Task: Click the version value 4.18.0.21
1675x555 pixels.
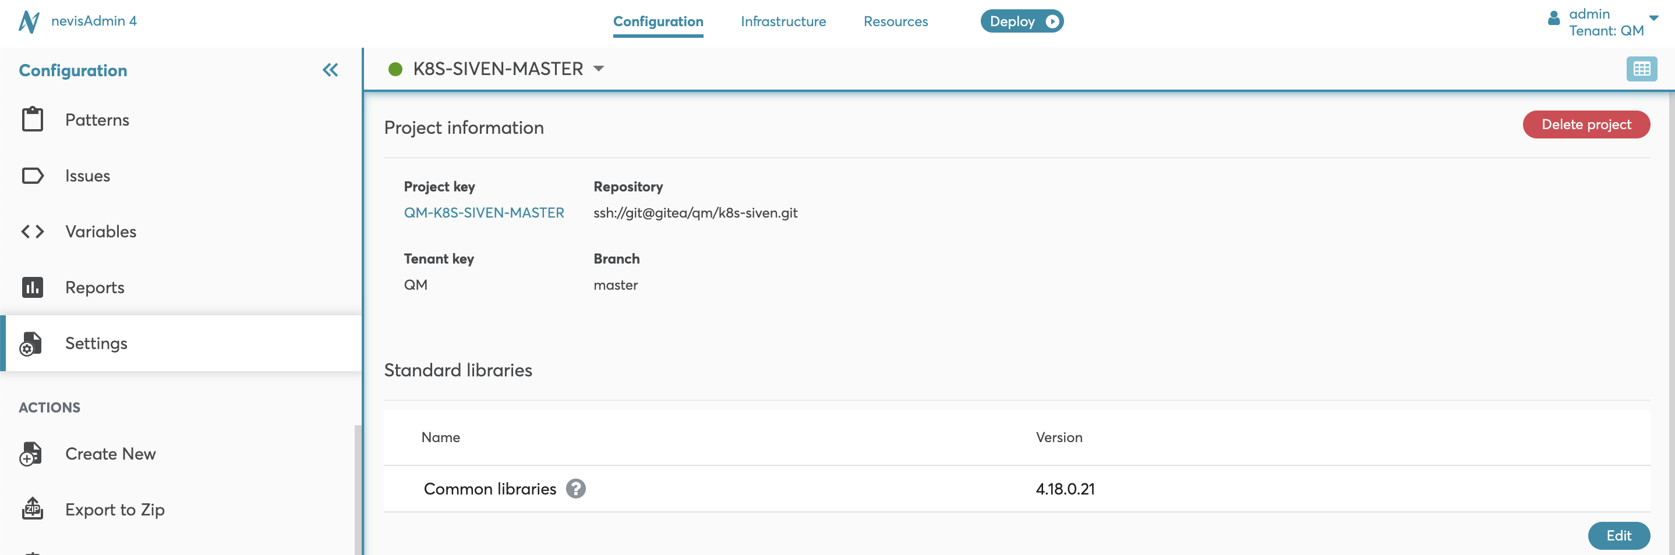Action: pos(1065,489)
